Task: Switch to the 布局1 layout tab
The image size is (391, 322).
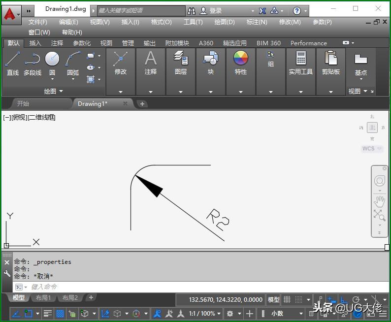Action: [43, 298]
